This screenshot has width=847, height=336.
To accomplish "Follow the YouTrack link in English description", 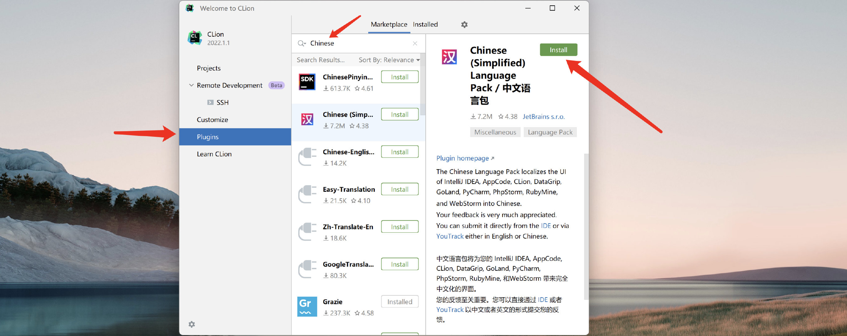I will [450, 236].
